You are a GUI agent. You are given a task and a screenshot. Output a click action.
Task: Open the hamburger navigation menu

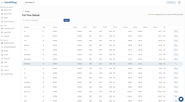[2, 2]
